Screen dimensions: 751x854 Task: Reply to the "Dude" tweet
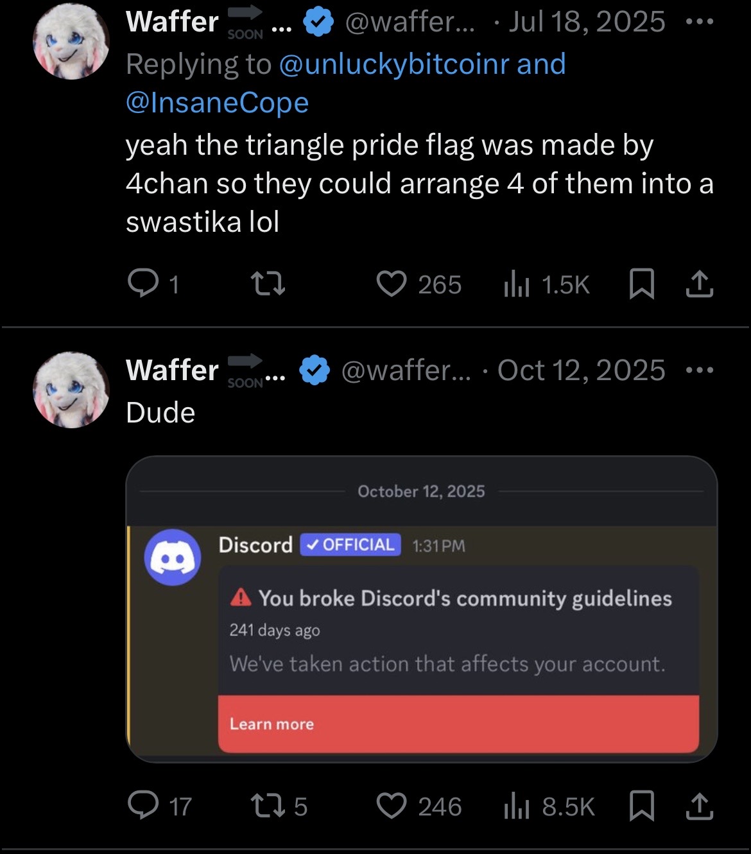(x=143, y=805)
